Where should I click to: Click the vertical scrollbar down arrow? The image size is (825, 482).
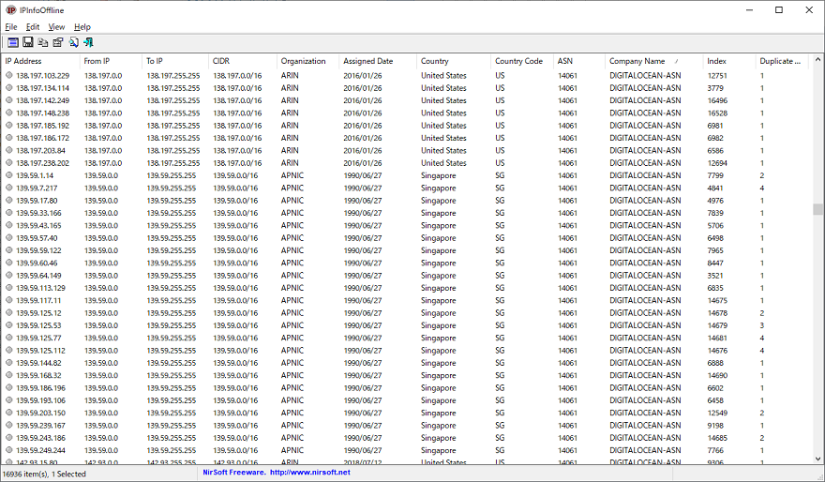pos(817,459)
